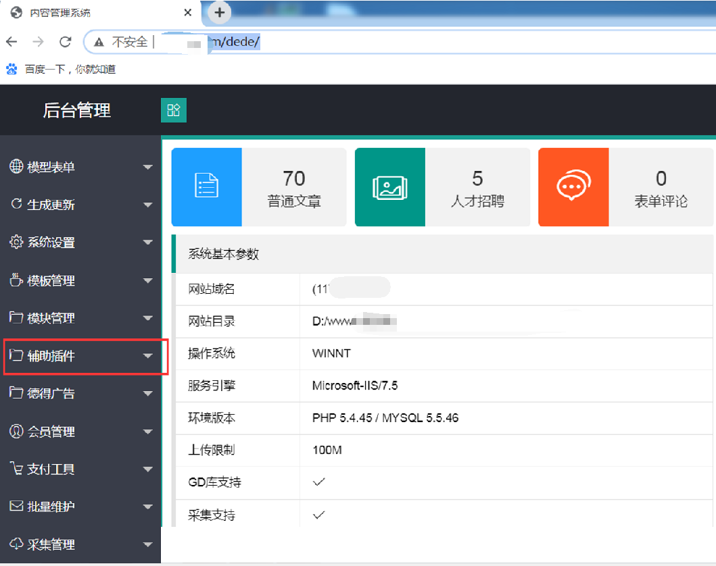Click the Microsoft-IIS/7.5 value
Viewport: 716px width, 566px height.
tap(355, 386)
